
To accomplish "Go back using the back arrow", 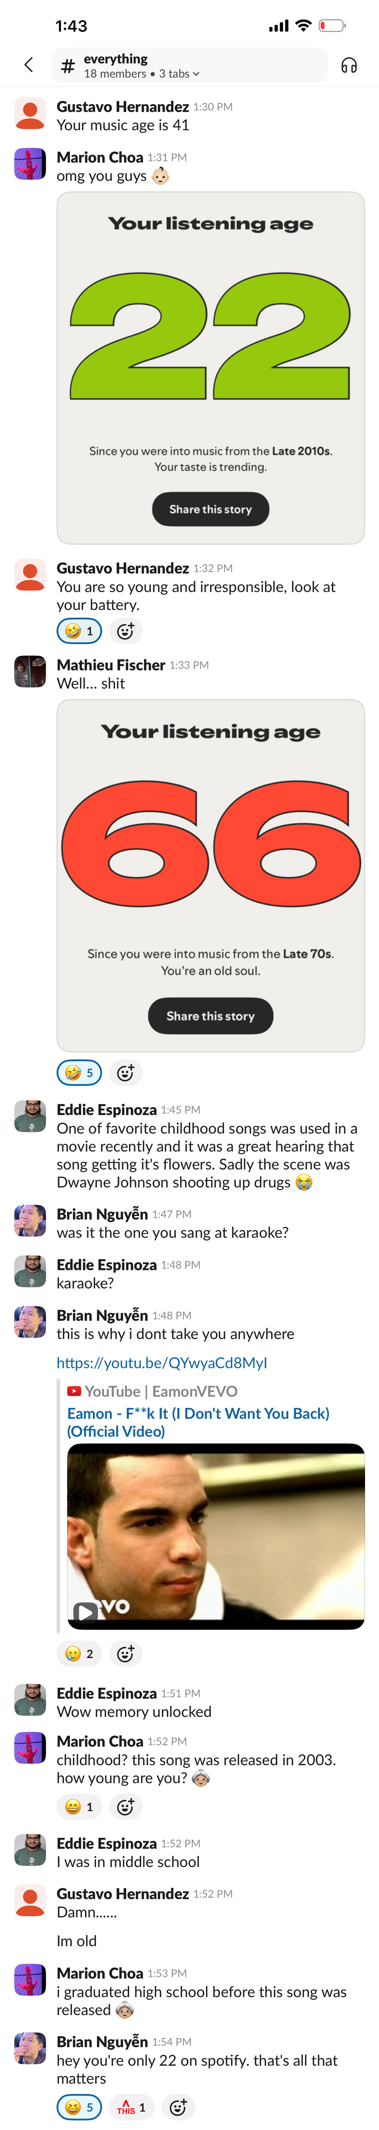I will pos(27,65).
